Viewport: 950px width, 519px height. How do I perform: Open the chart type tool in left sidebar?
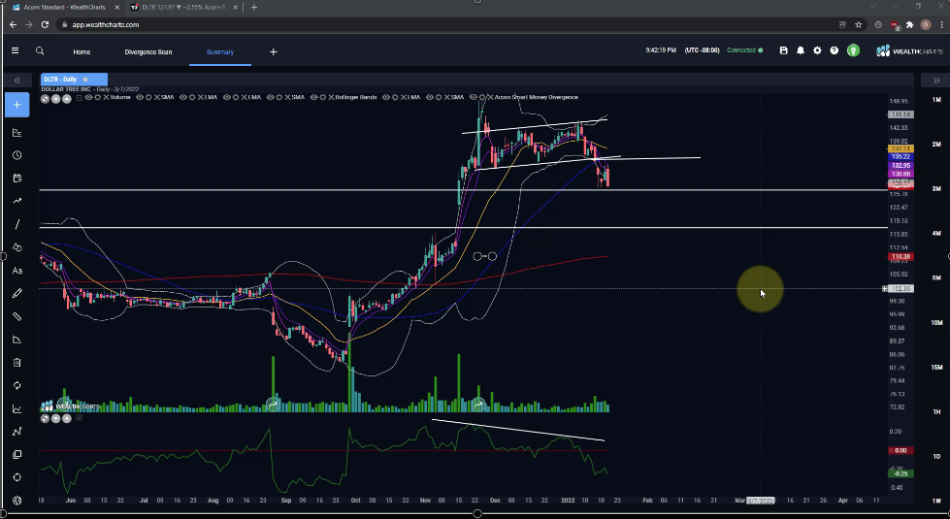pyautogui.click(x=16, y=133)
